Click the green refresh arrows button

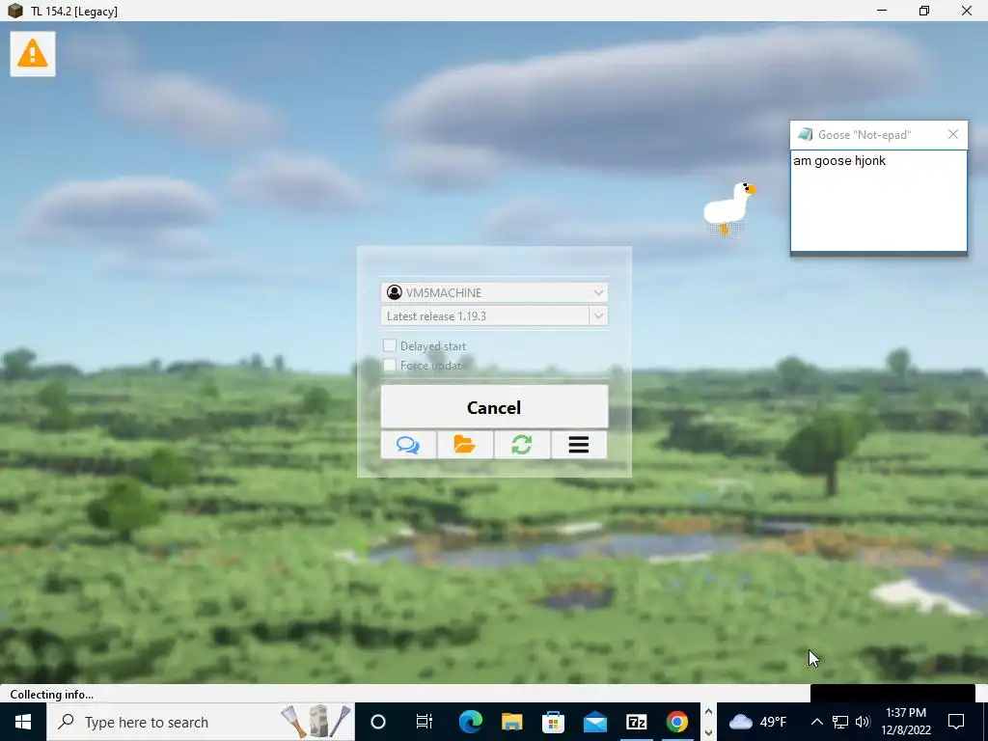tap(522, 445)
